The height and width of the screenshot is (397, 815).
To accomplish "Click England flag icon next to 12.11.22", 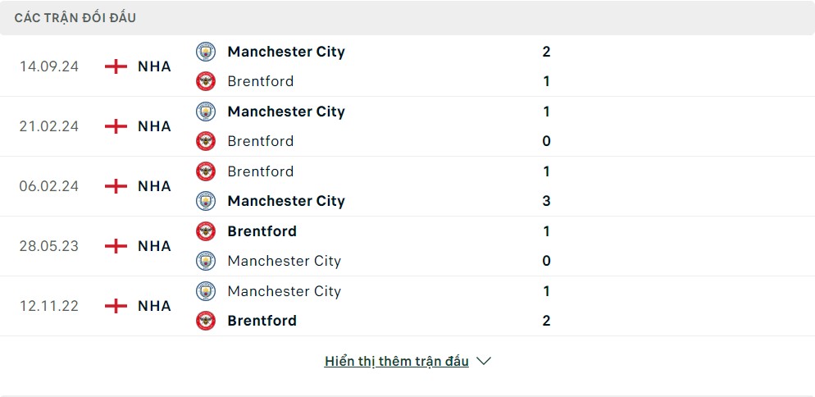I will [116, 306].
